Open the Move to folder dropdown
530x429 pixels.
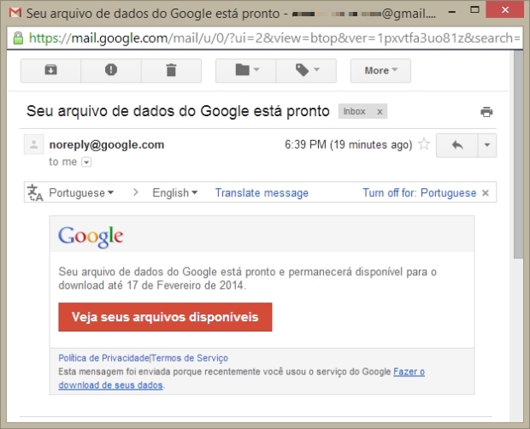[245, 71]
